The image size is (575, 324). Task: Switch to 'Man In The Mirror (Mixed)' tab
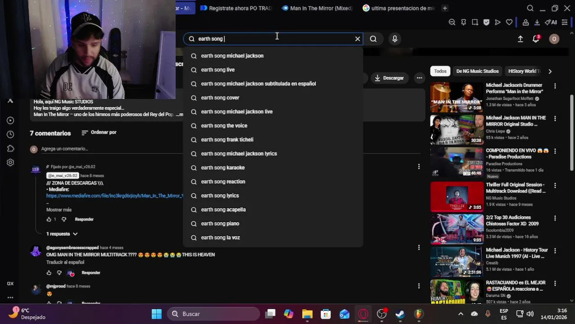(317, 8)
